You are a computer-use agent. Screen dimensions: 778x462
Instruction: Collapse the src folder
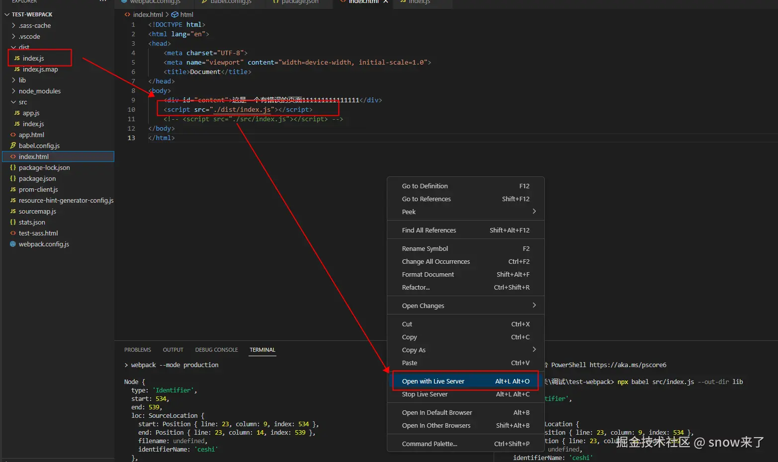point(22,102)
